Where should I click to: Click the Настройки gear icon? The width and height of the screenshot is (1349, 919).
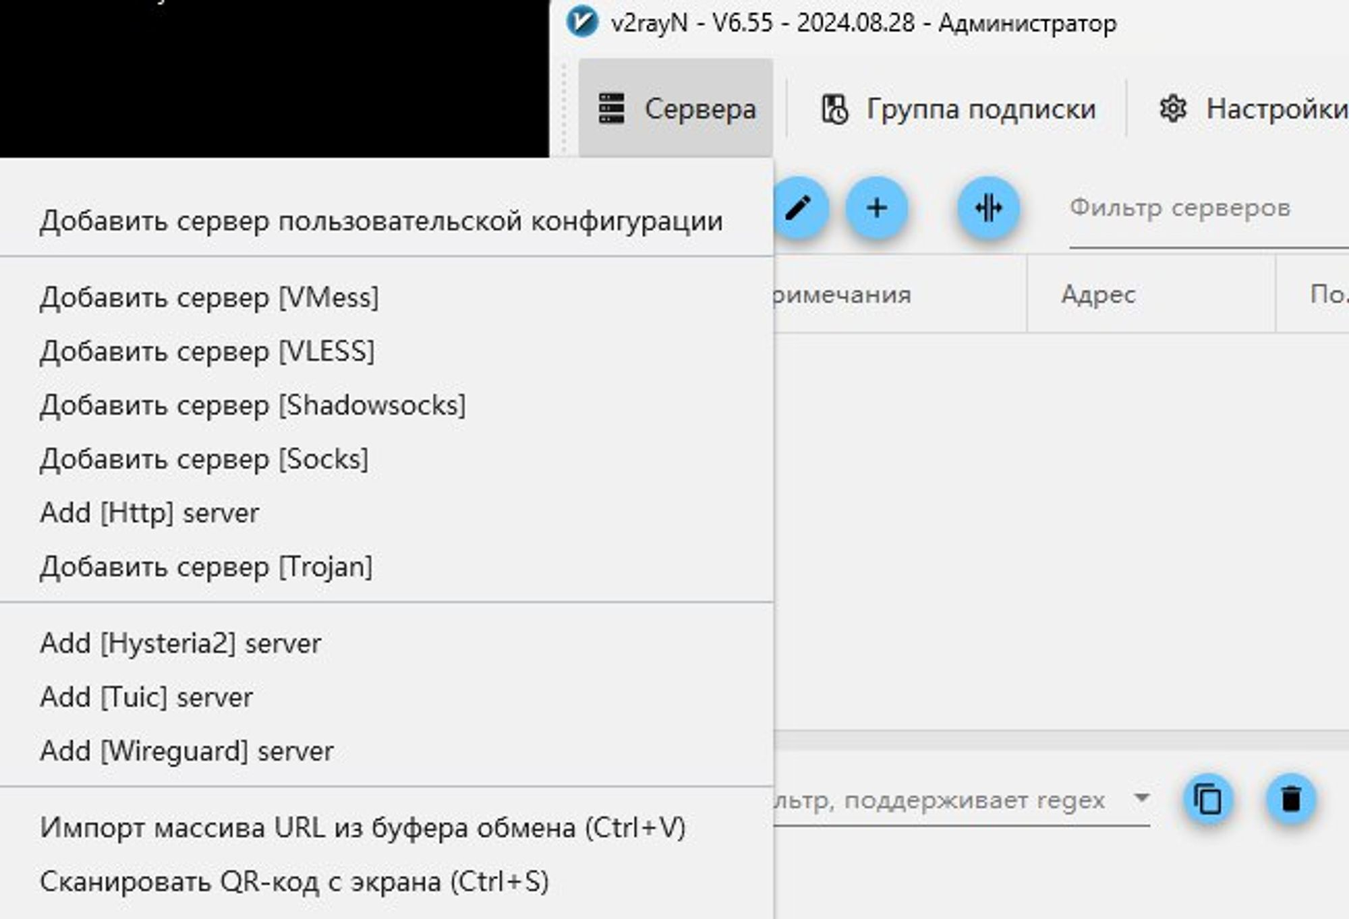[x=1173, y=109]
